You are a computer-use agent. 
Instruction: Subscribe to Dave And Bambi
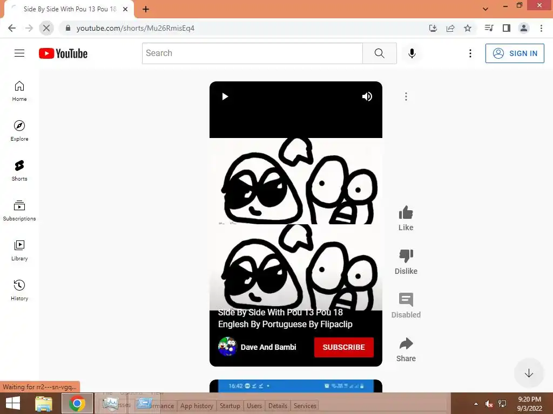click(x=344, y=347)
